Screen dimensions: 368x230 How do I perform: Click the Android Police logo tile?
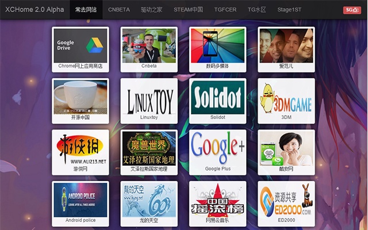point(80,200)
